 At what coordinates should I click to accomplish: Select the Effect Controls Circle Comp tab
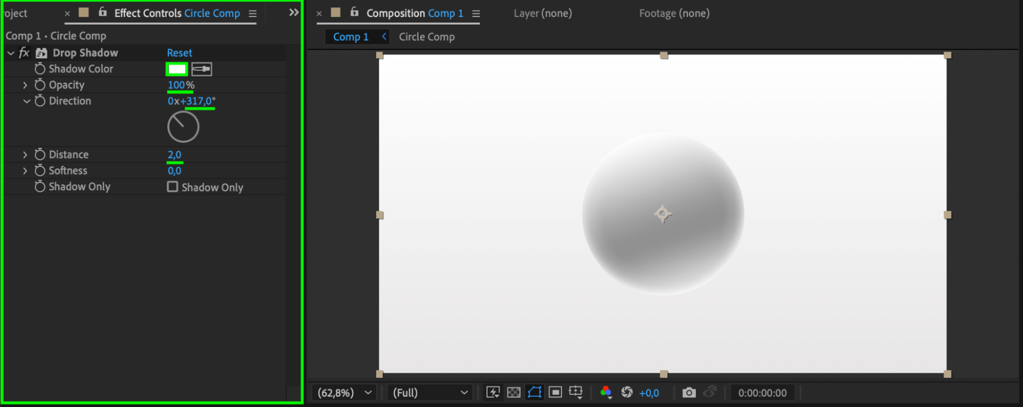click(177, 13)
